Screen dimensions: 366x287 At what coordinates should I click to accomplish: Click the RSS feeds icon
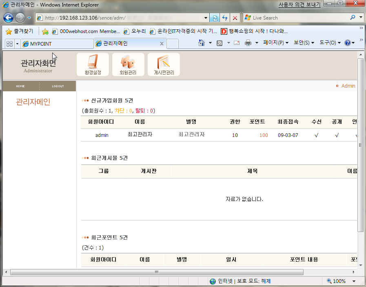(220, 43)
